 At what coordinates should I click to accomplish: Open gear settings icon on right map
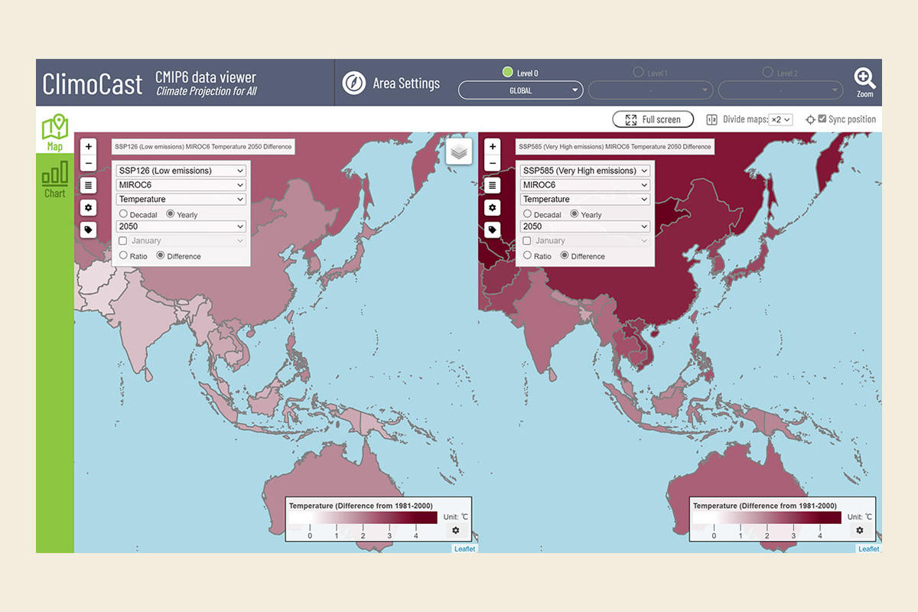[x=493, y=207]
